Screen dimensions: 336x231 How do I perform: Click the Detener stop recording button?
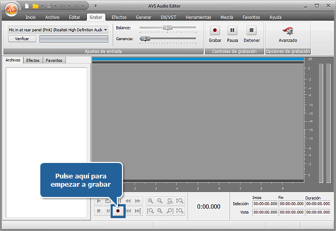(x=251, y=34)
